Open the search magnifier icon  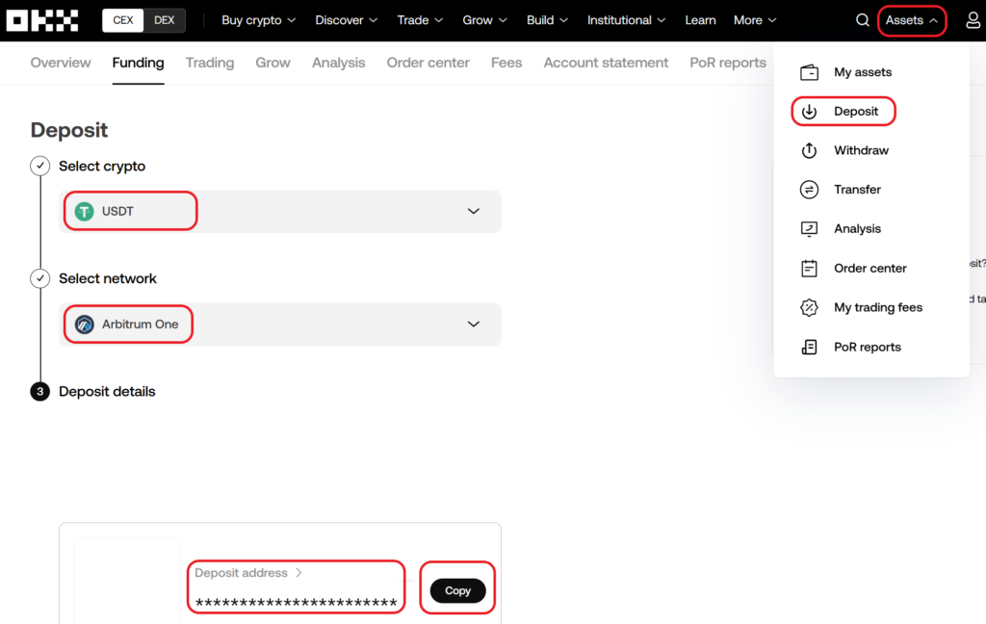863,20
